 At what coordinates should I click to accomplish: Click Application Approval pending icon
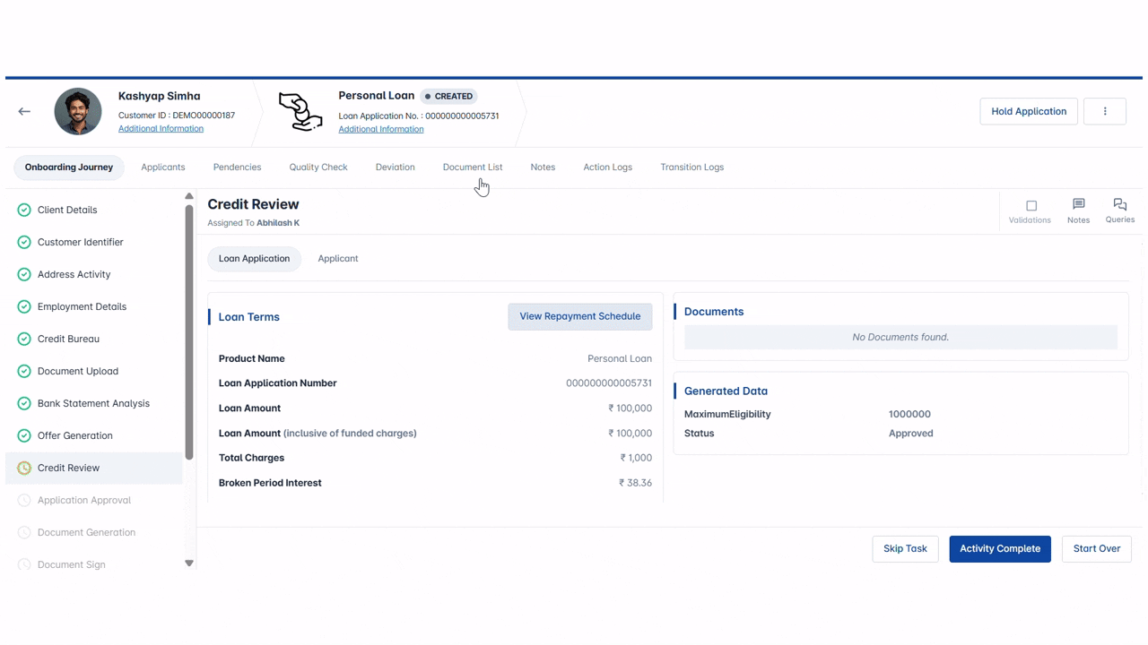tap(24, 500)
